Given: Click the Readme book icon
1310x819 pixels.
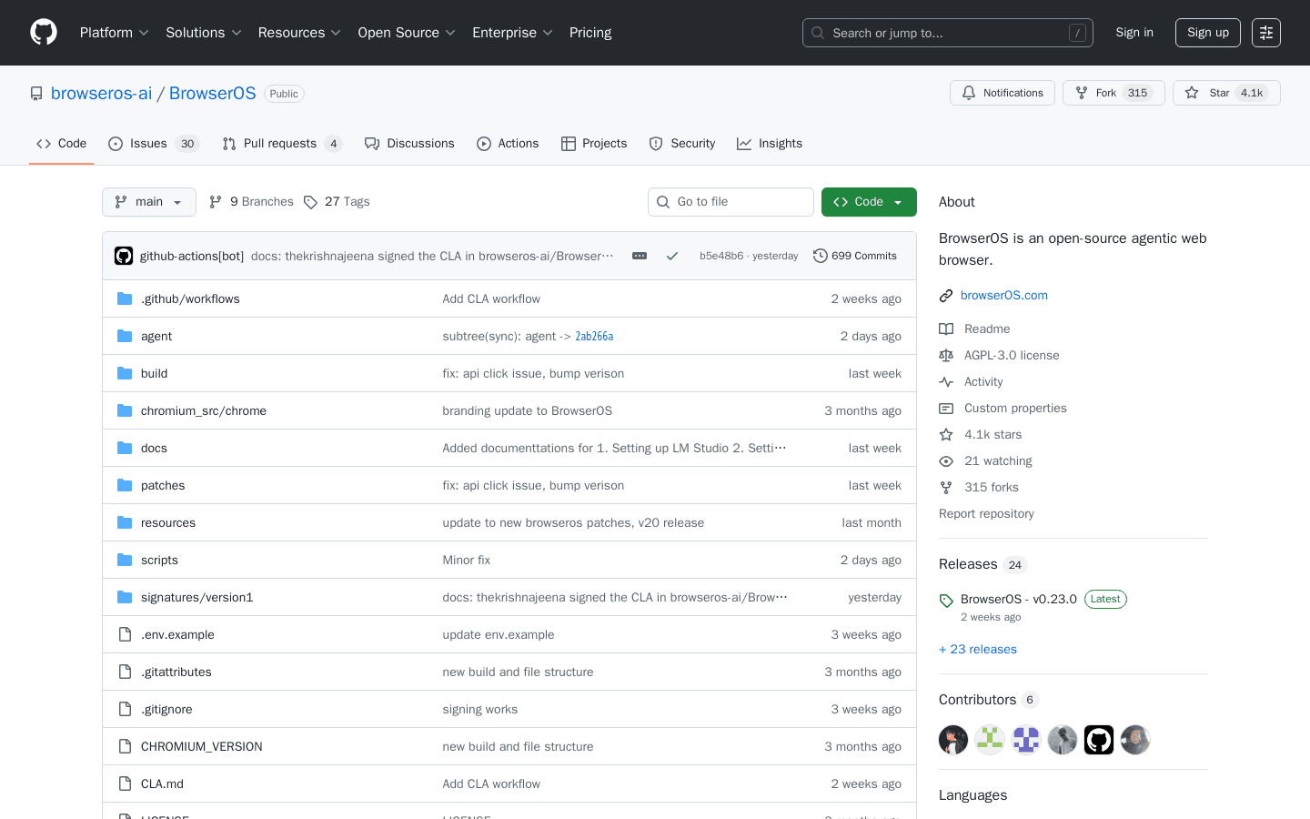Looking at the screenshot, I should pos(946,329).
